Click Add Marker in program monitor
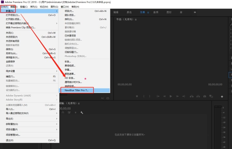The image size is (232, 149). pyautogui.click(x=137, y=96)
